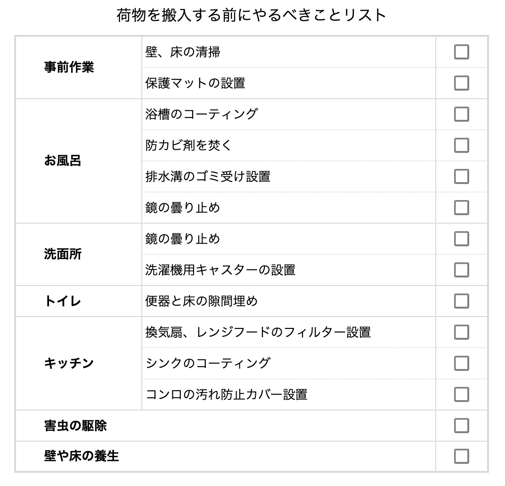Viewport: 505px width, 486px height.
Task: Check the 害虫の駆除 checkbox
Action: click(x=461, y=426)
